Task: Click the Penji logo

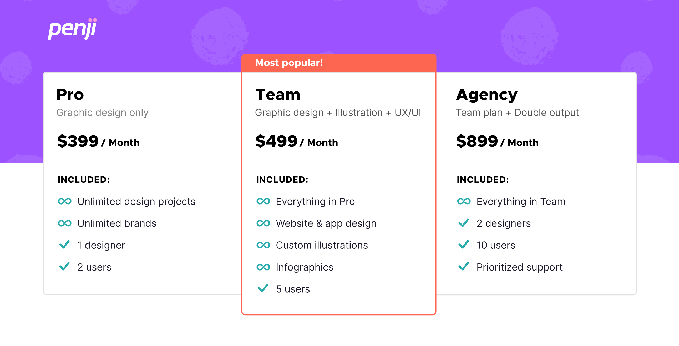Action: [72, 29]
